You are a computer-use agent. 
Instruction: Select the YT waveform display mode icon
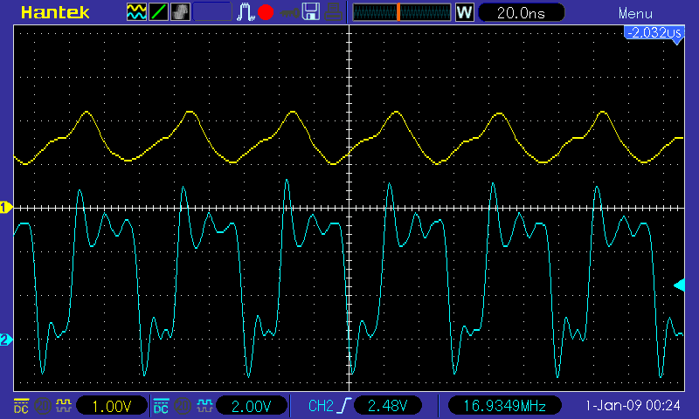coord(136,12)
